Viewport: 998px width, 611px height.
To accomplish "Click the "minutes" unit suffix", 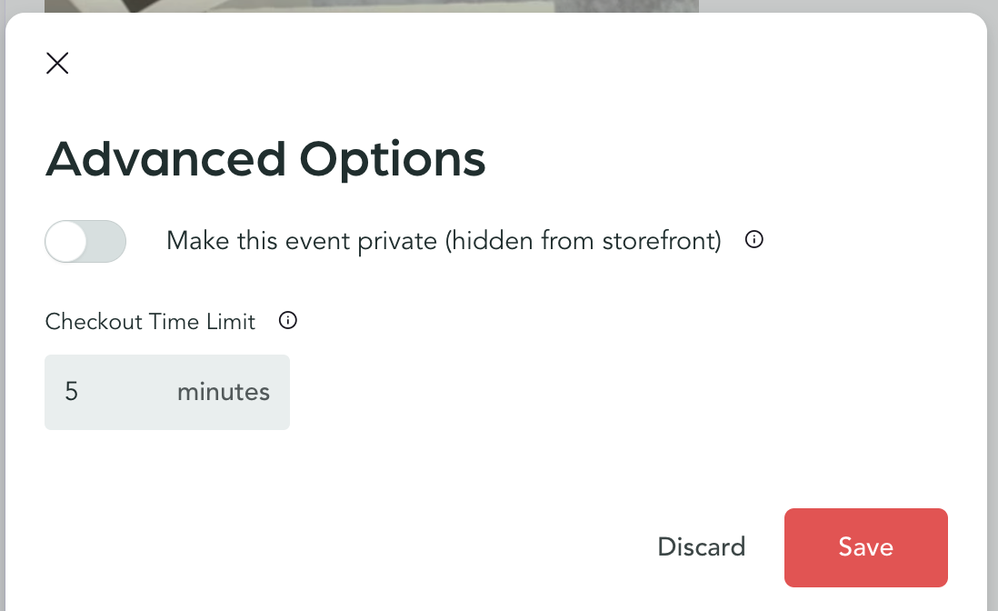I will point(224,392).
